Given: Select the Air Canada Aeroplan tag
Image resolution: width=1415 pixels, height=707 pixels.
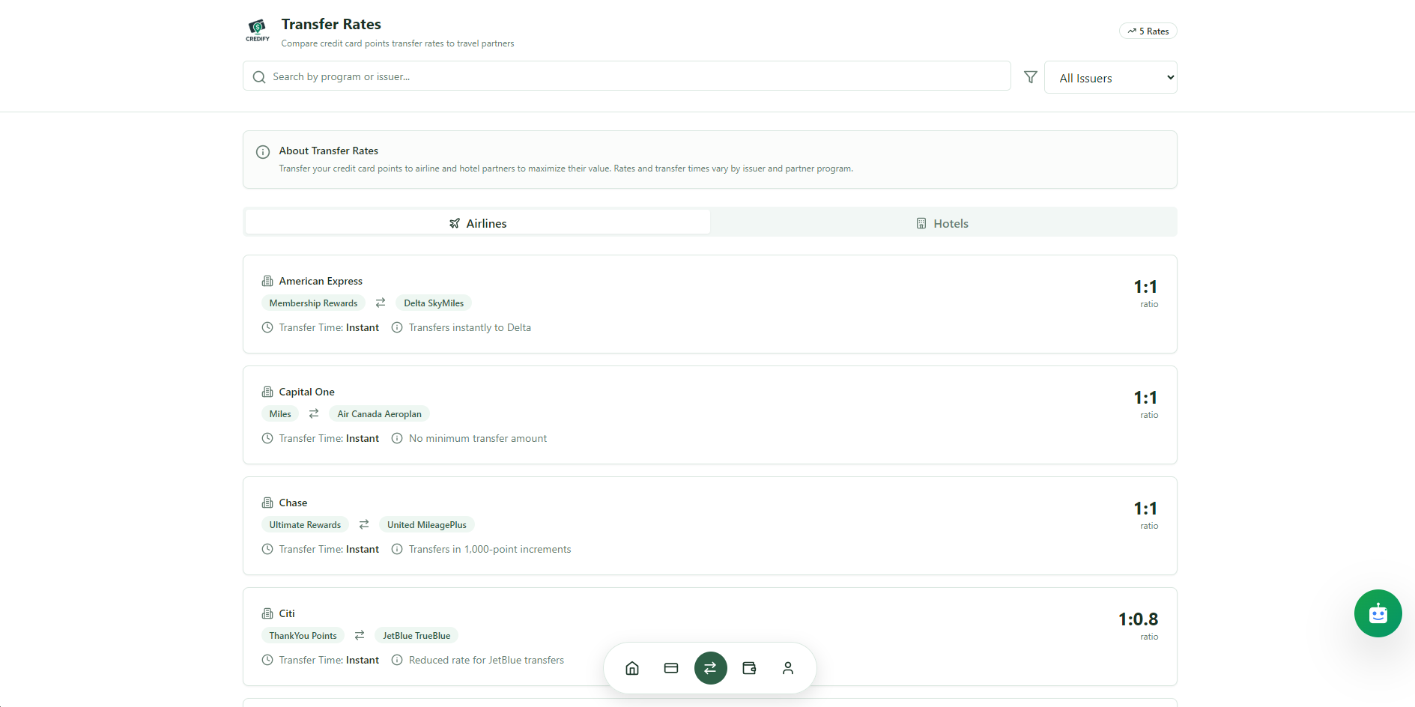Looking at the screenshot, I should pyautogui.click(x=379, y=413).
